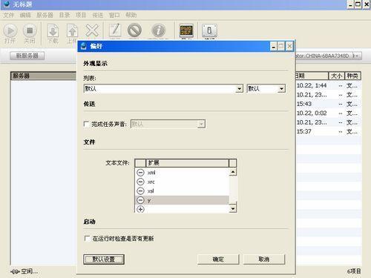
Task: Toggle the 完成任务声音 checkbox
Action: point(86,124)
